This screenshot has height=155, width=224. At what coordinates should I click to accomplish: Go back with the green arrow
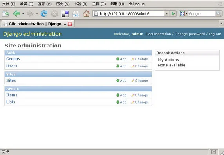pos(16,14)
